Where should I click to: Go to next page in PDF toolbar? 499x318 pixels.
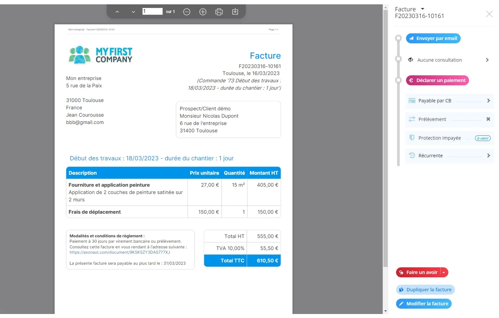pyautogui.click(x=133, y=12)
